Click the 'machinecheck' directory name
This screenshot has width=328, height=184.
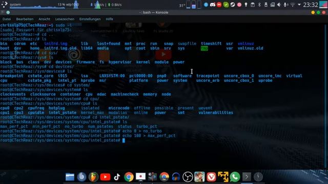[x=125, y=94]
